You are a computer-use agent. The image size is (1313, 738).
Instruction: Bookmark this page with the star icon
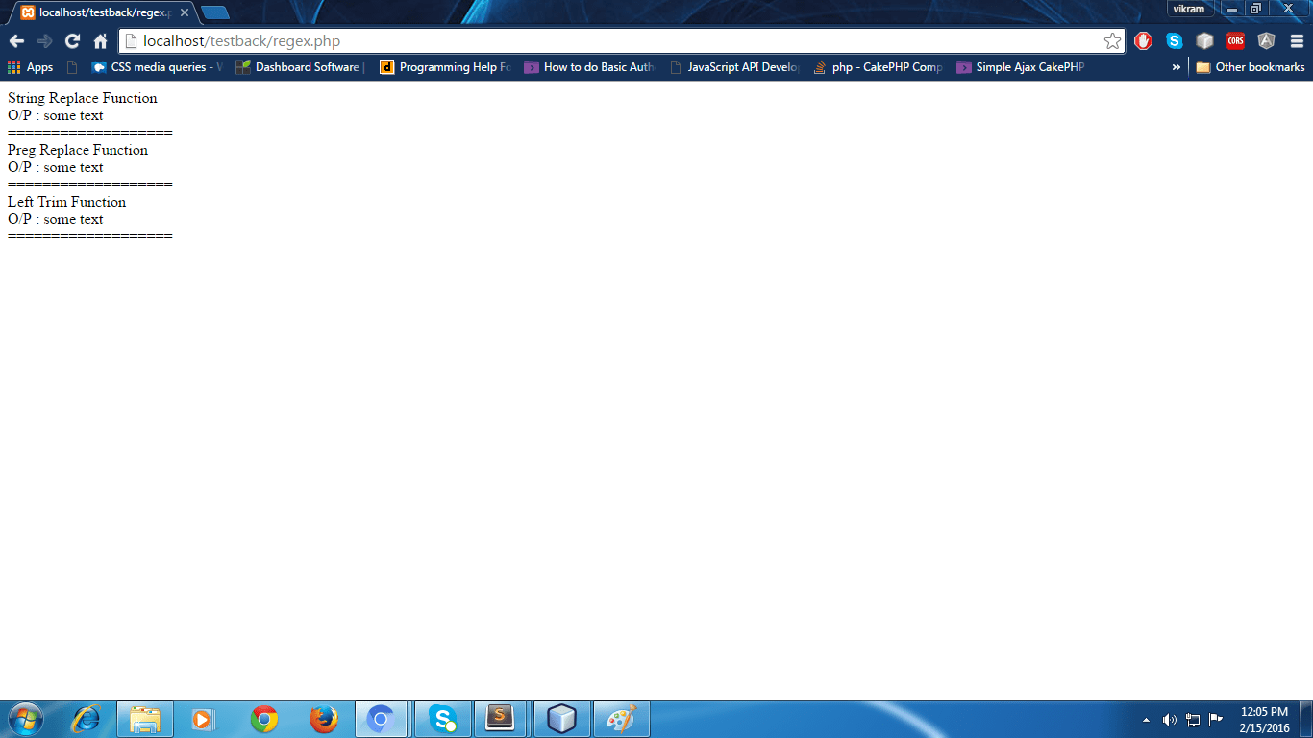click(x=1112, y=41)
